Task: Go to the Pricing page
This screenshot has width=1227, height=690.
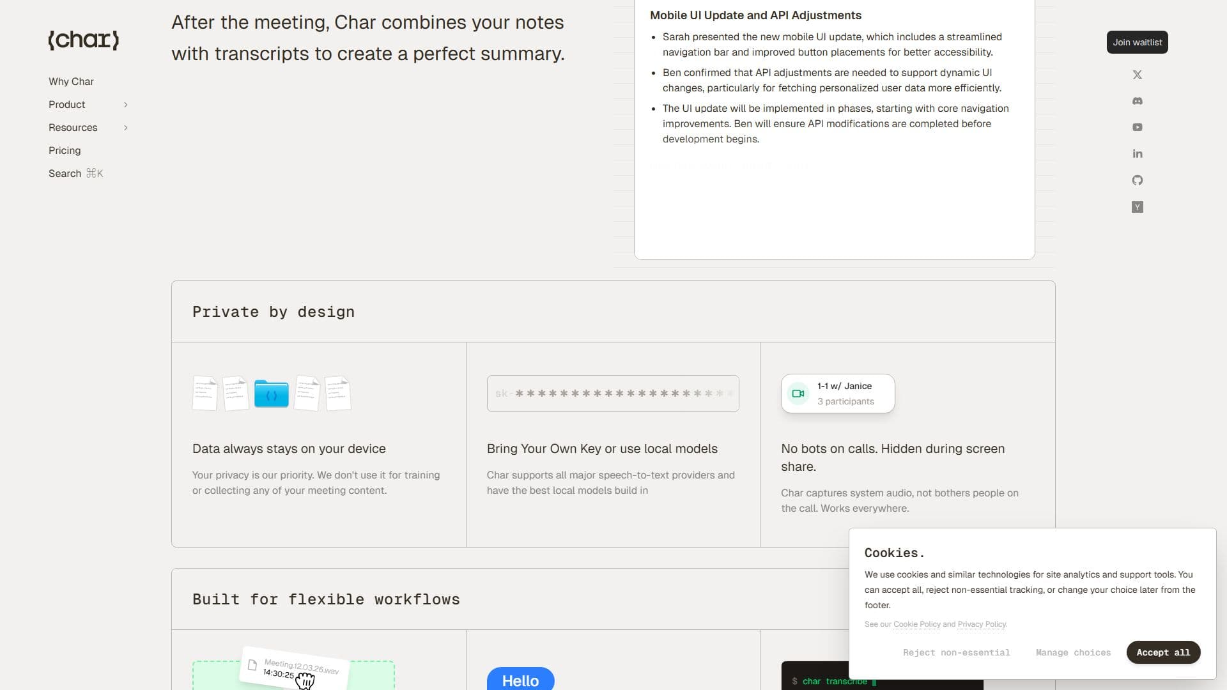Action: tap(65, 151)
